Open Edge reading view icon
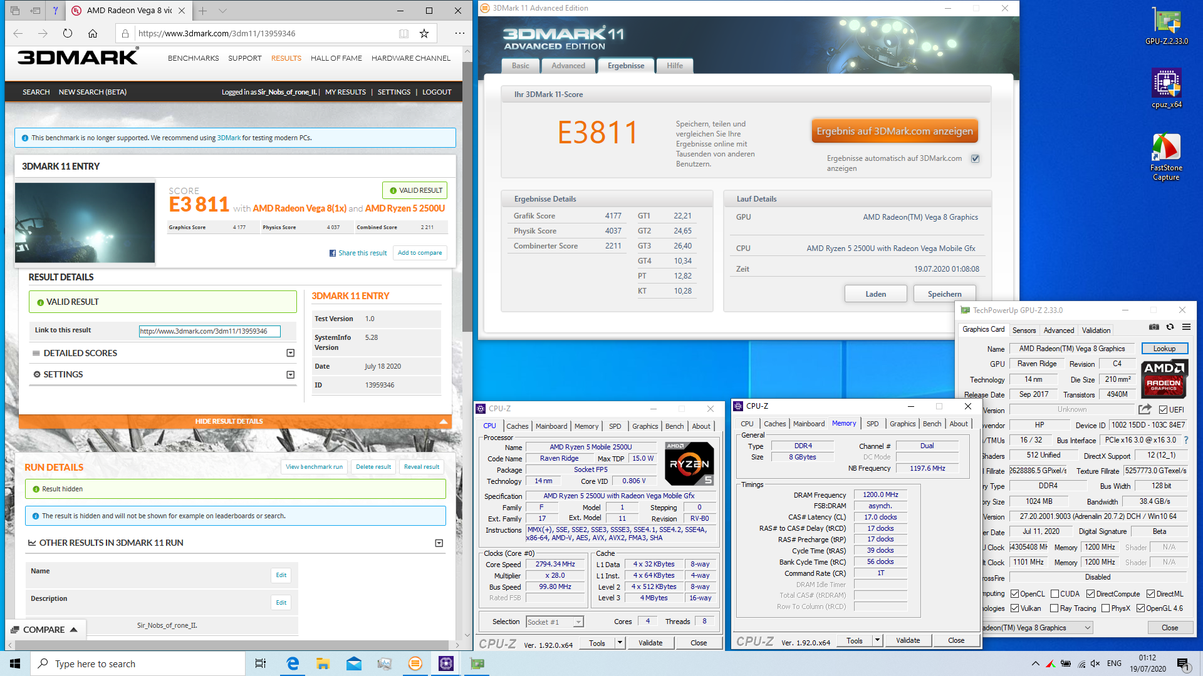Viewport: 1203px width, 676px height. [404, 33]
